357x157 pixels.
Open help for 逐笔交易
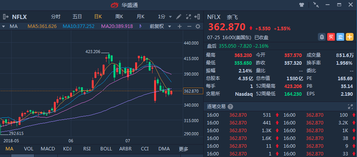tap(230, 107)
